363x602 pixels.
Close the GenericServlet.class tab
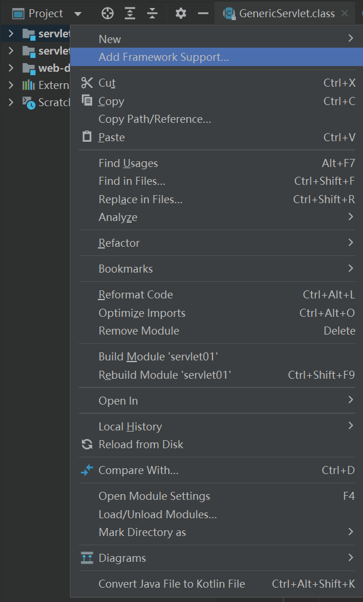344,13
